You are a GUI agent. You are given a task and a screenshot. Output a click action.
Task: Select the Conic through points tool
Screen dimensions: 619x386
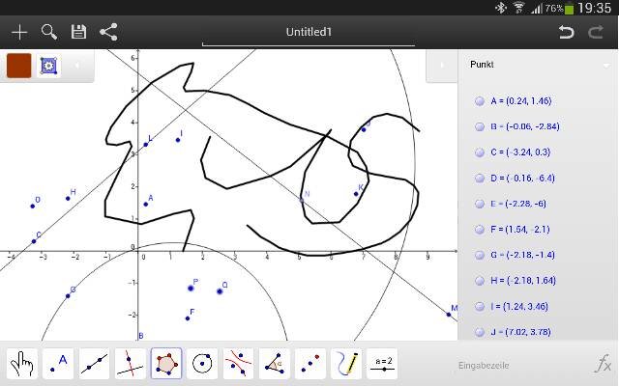point(238,364)
